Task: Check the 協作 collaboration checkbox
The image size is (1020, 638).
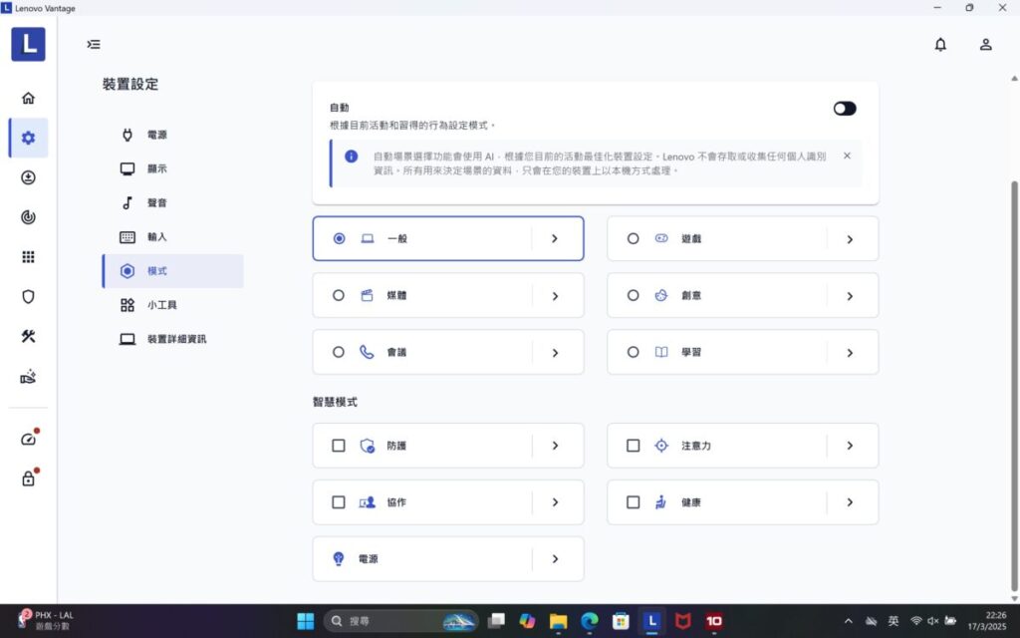Action: [339, 502]
